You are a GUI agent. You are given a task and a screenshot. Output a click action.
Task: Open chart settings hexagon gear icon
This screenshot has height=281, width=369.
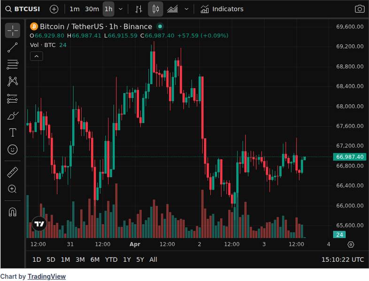(351, 244)
